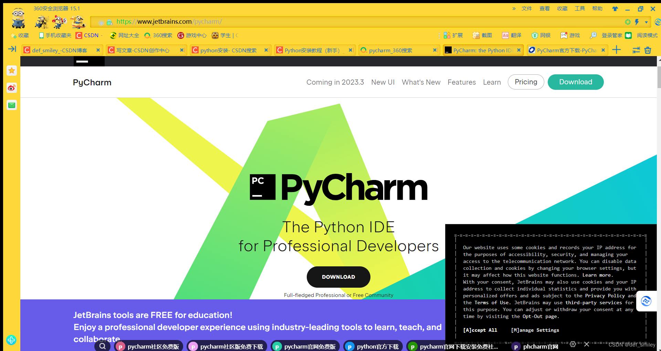This screenshot has width=661, height=351.
Task: Click [M]anage Settings in the cookie notice
Action: 535,330
